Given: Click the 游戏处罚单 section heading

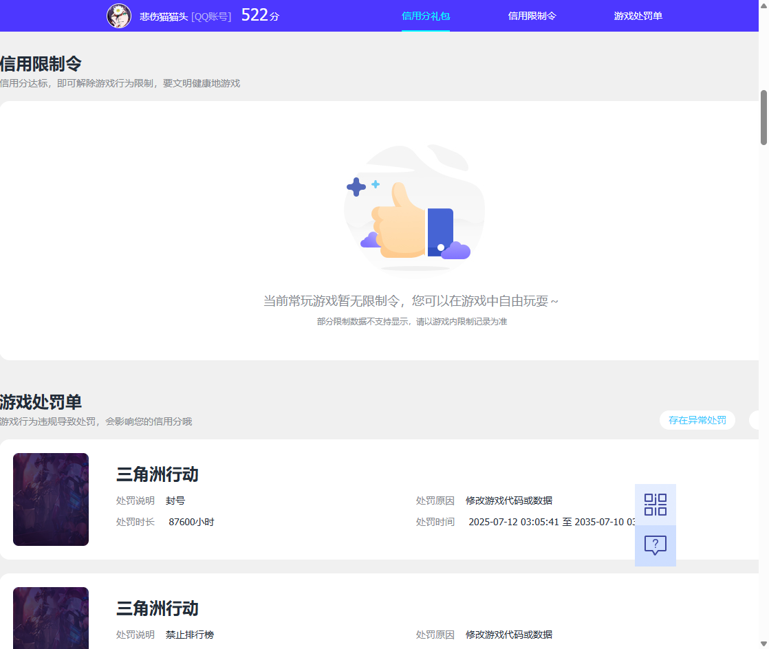Looking at the screenshot, I should (x=41, y=402).
